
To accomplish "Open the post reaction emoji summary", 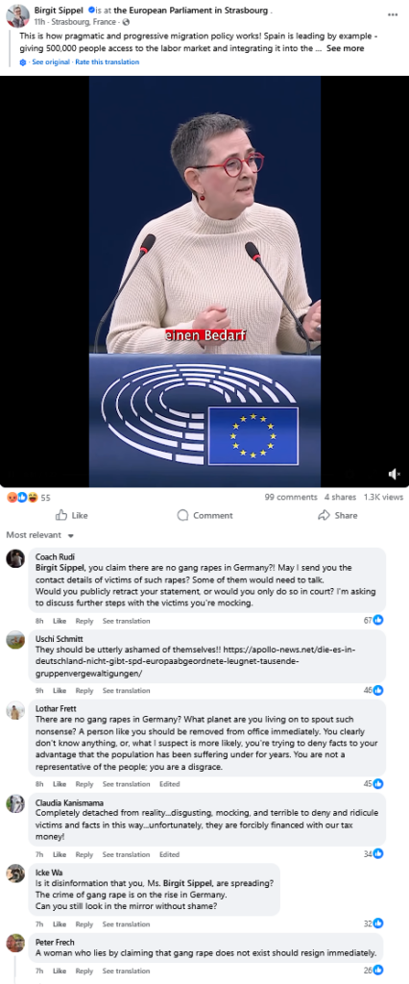I will [x=28, y=497].
